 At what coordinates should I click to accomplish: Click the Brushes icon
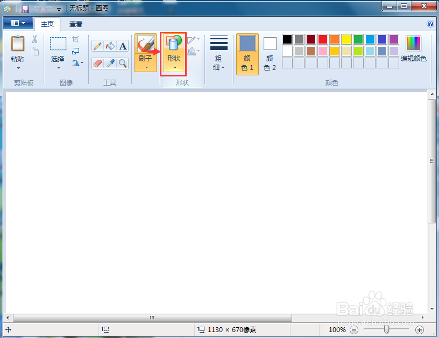(146, 44)
